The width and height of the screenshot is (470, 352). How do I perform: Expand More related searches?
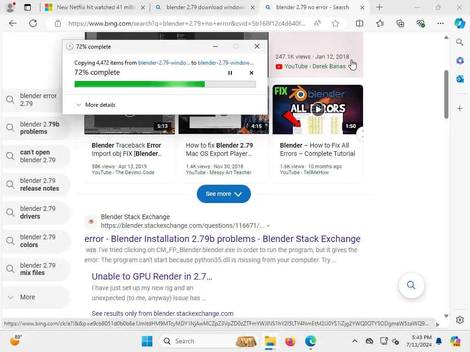point(36,297)
